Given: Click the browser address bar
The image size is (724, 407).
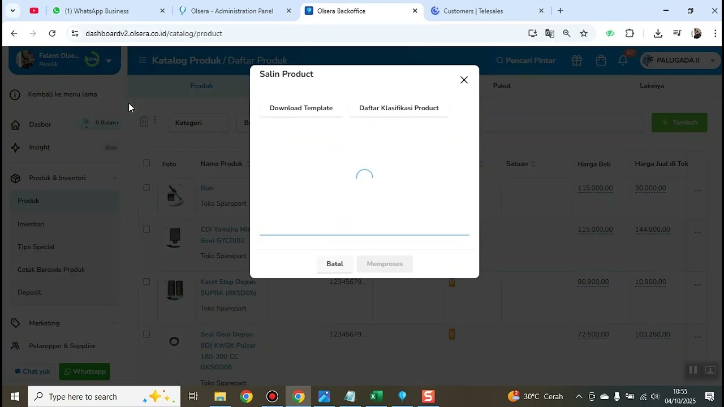Looking at the screenshot, I should (294, 33).
